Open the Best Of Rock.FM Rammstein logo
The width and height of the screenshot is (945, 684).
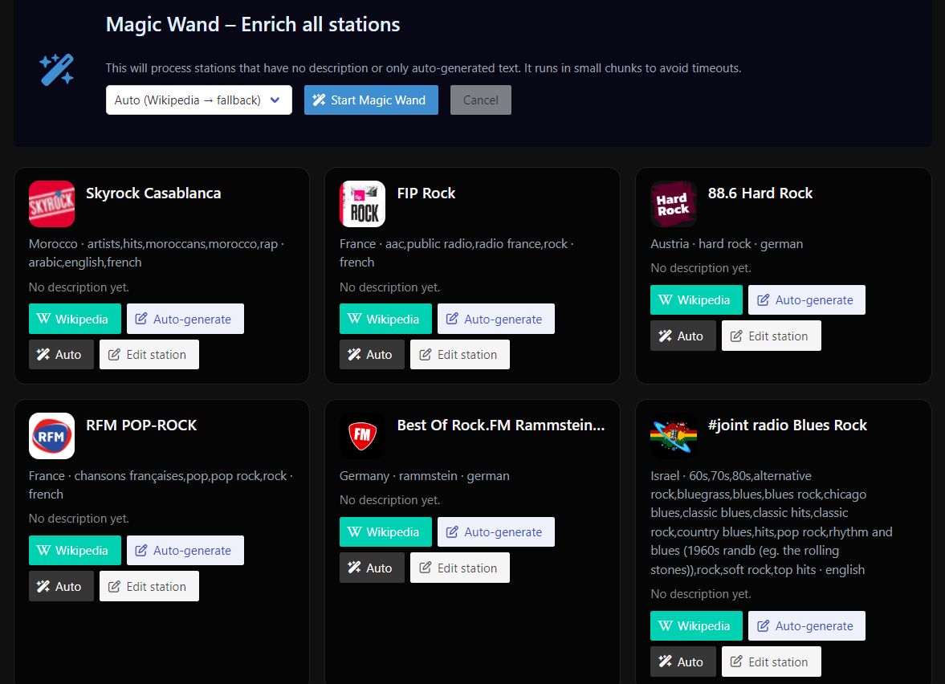pos(362,436)
